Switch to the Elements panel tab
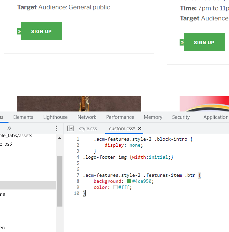Viewport: 229px width, 232px height. tap(23, 117)
